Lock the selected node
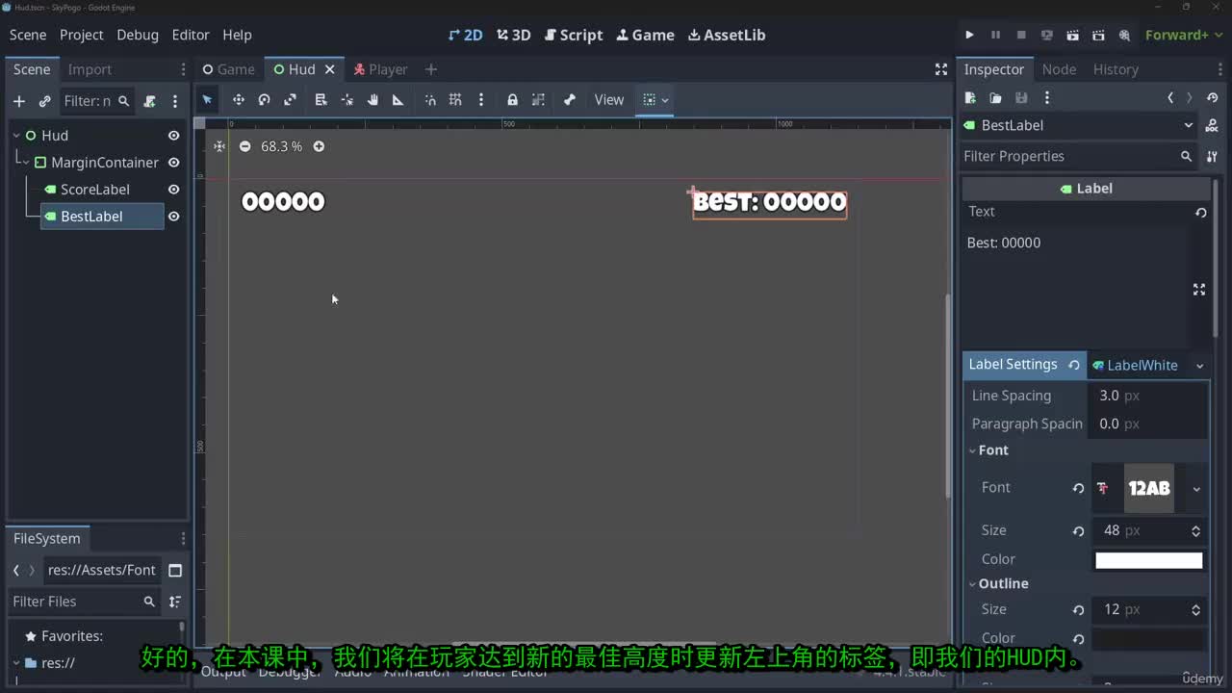 pos(512,100)
